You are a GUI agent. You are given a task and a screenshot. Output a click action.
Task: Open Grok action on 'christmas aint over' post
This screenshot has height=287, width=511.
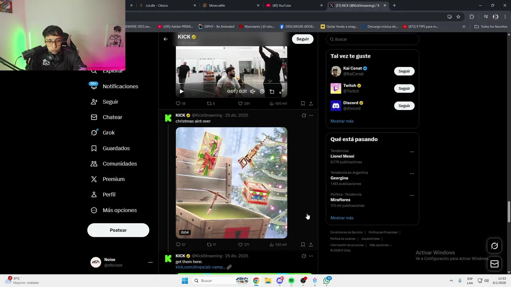click(304, 116)
